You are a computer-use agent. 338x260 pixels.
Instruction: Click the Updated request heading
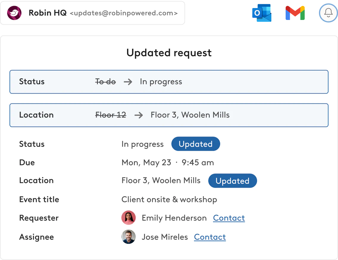[169, 53]
